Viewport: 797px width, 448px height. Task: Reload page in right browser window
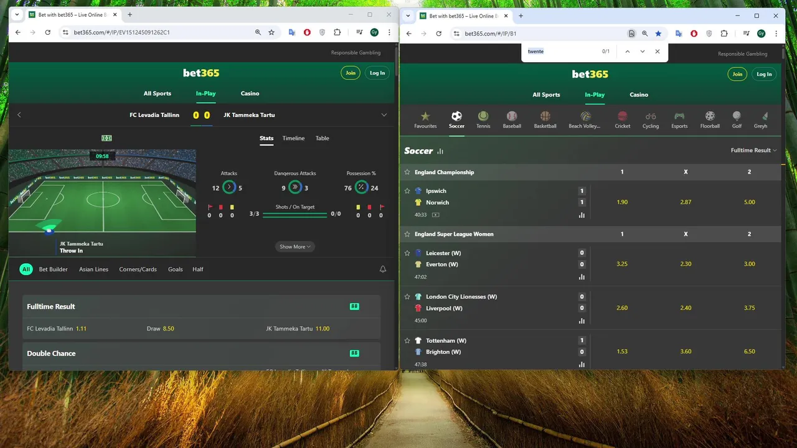[x=439, y=34]
